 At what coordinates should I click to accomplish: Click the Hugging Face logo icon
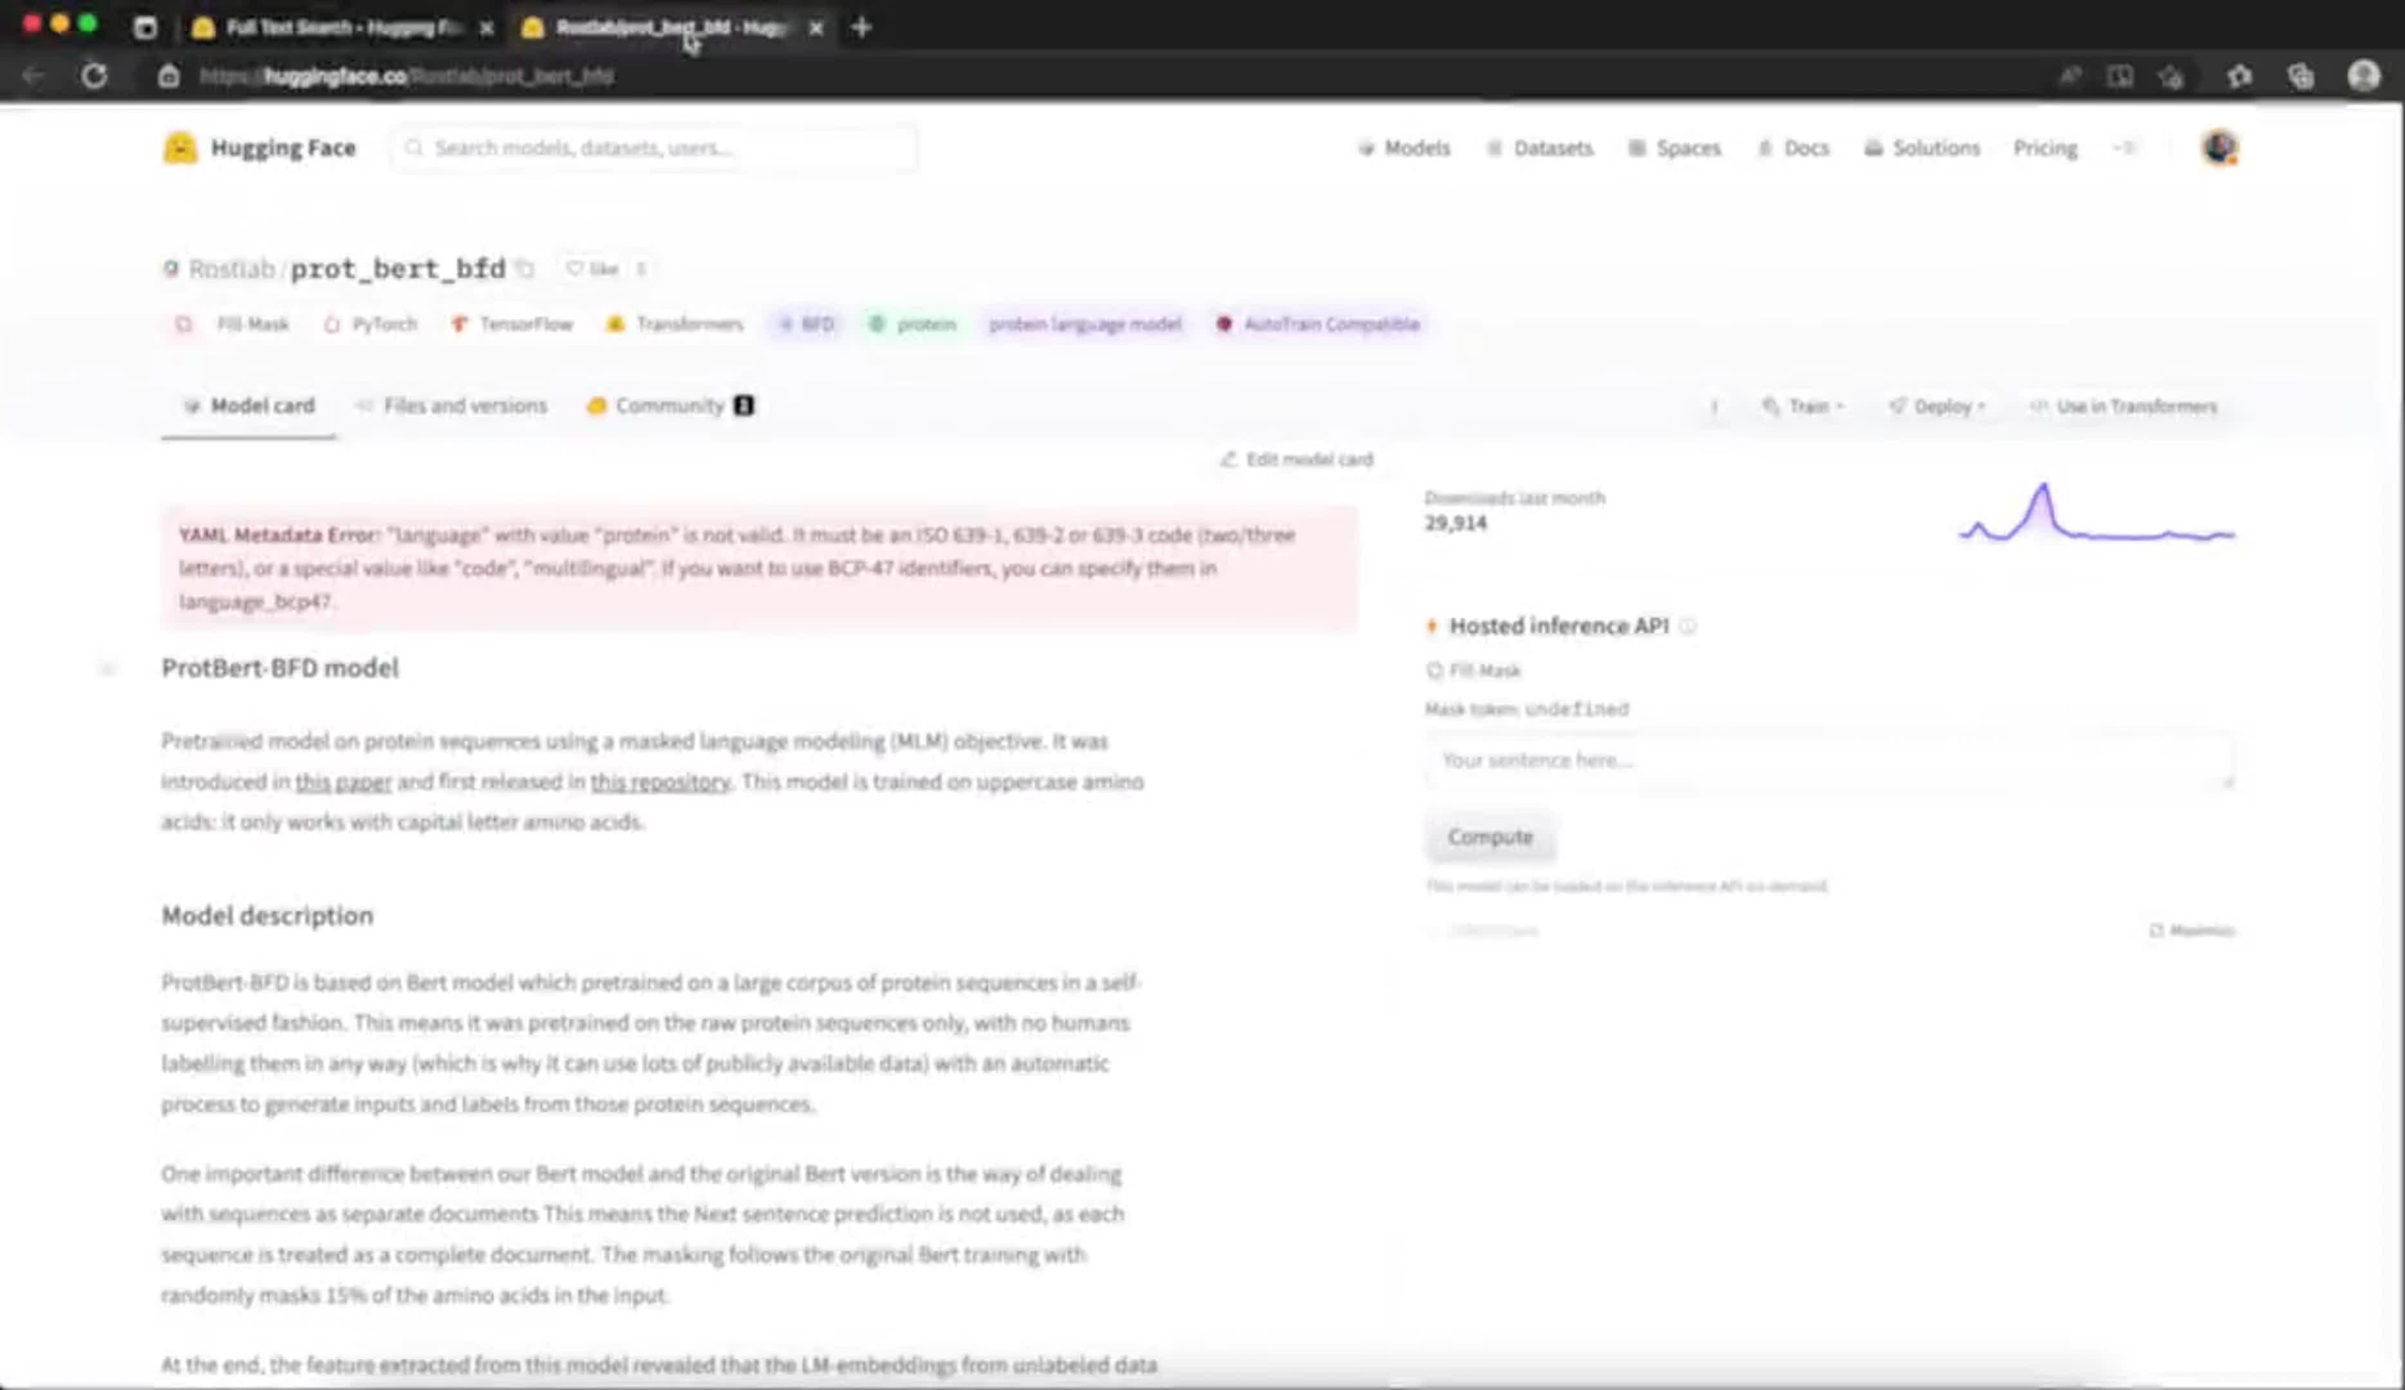(180, 148)
